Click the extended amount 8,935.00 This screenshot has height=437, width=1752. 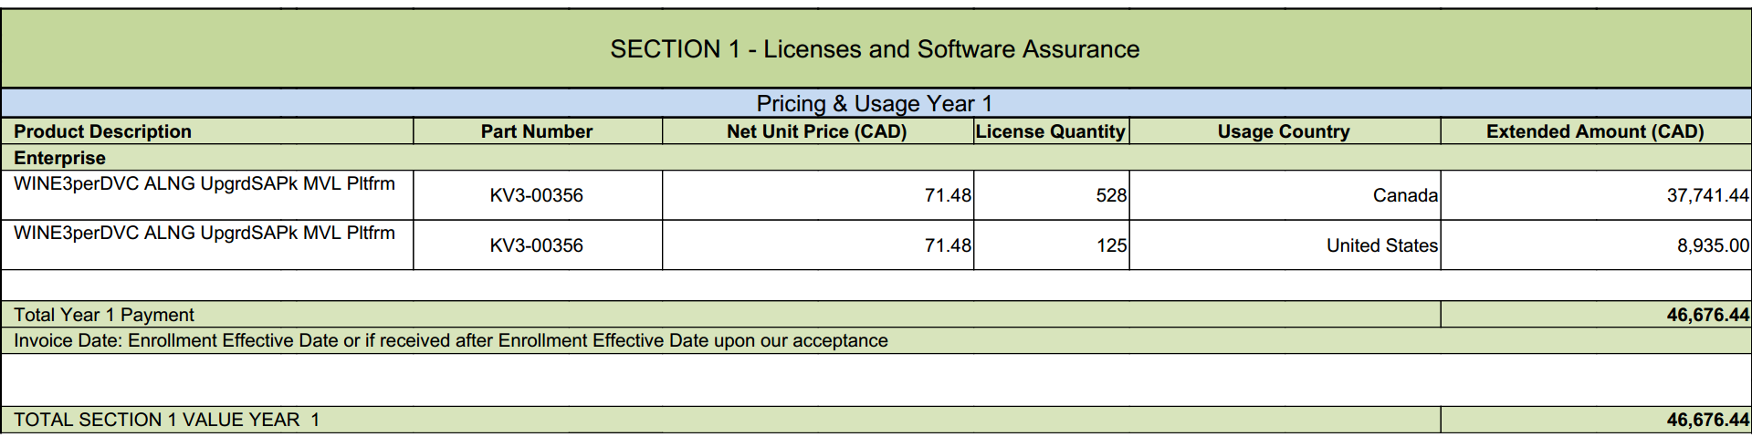1712,245
